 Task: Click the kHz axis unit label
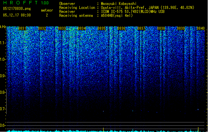(x=3, y=27)
